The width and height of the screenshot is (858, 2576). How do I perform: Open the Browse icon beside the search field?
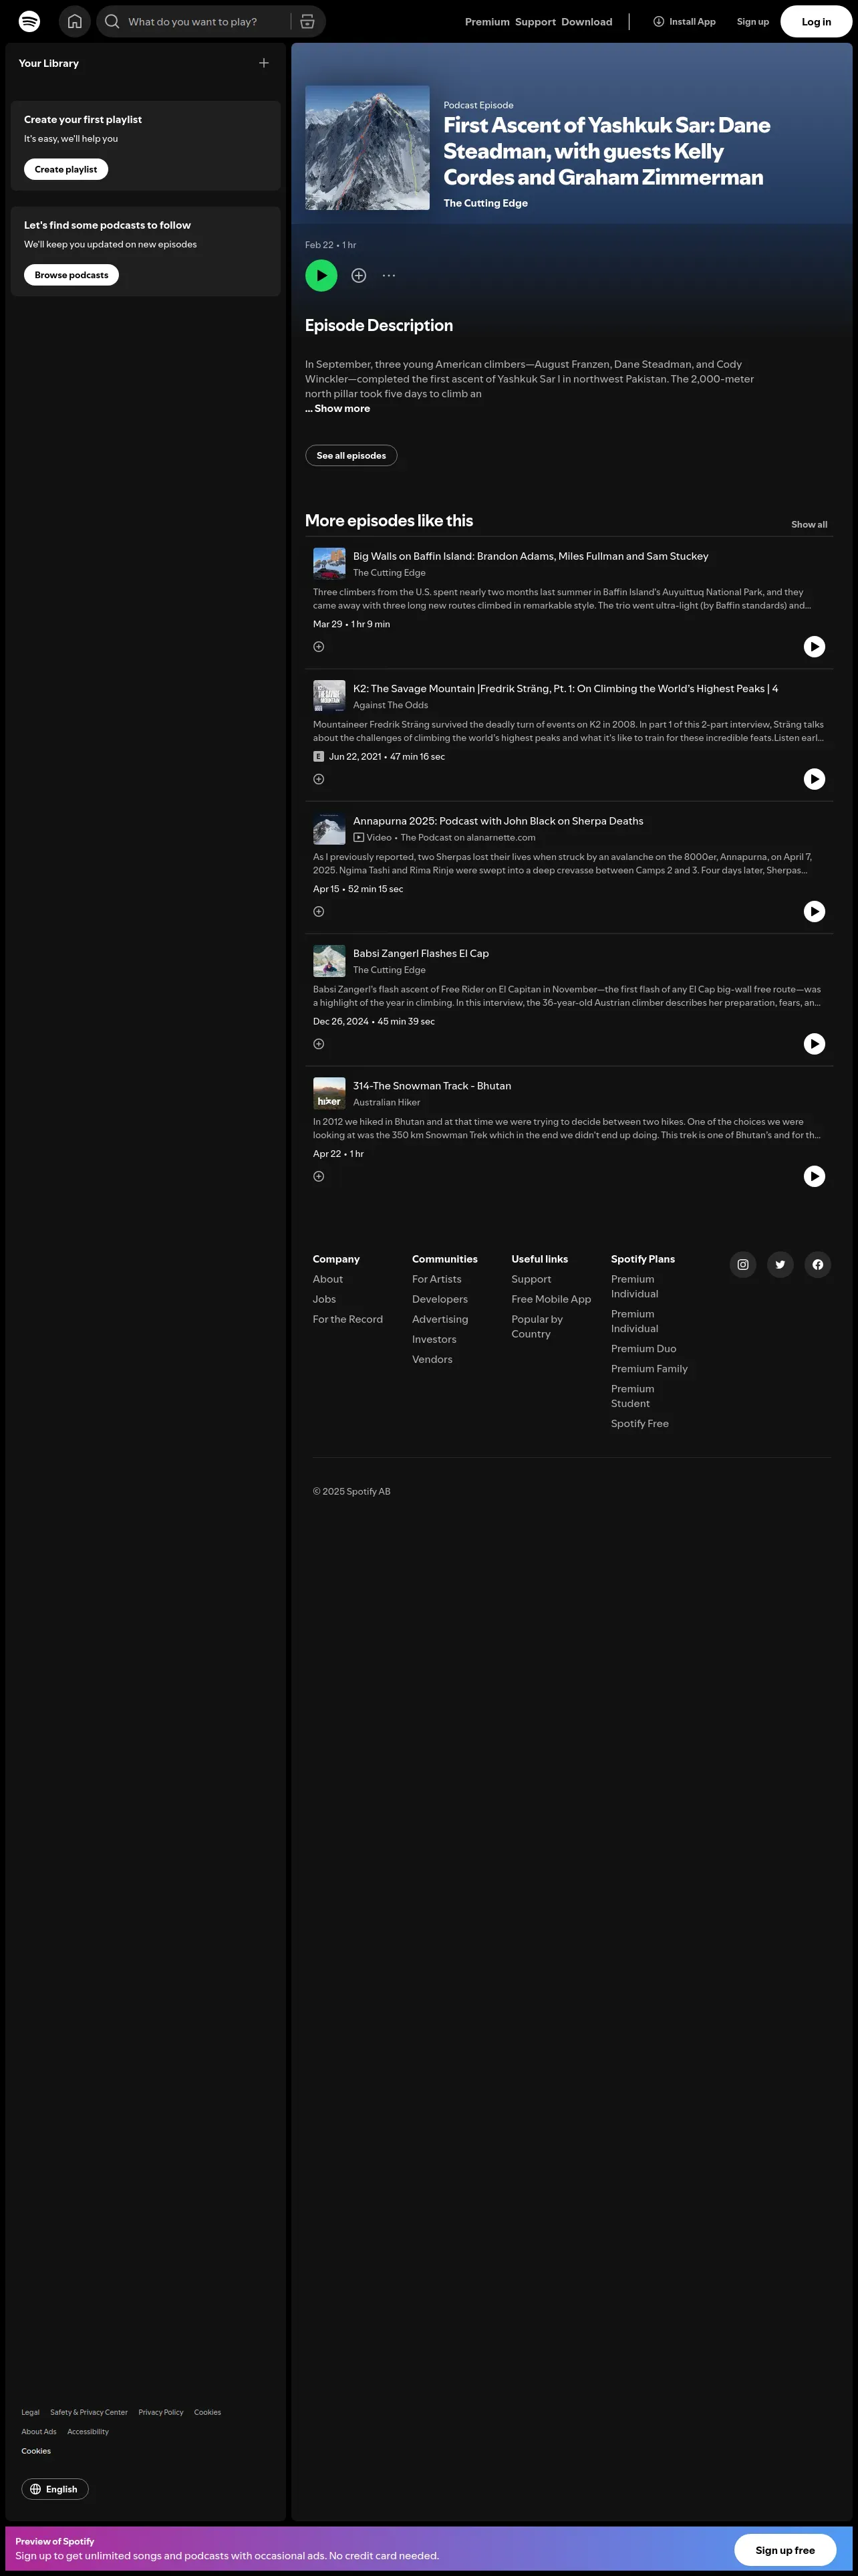click(x=307, y=21)
